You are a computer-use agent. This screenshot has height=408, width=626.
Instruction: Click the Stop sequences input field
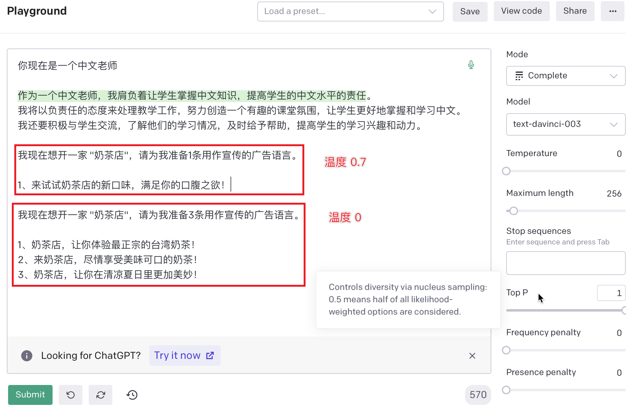click(566, 263)
